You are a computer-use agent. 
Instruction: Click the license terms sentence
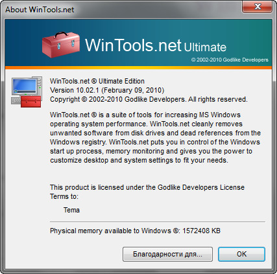[x=147, y=192]
